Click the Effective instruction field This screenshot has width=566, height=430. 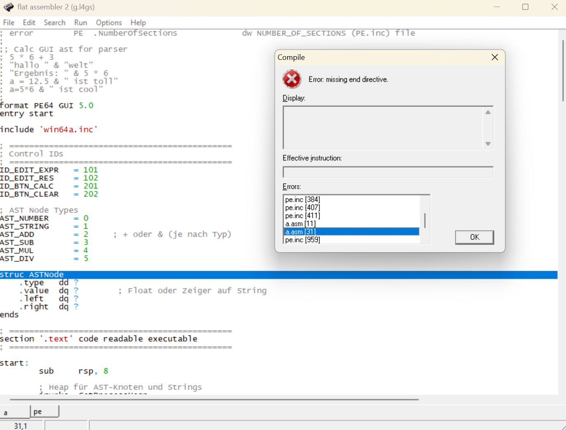(x=388, y=172)
